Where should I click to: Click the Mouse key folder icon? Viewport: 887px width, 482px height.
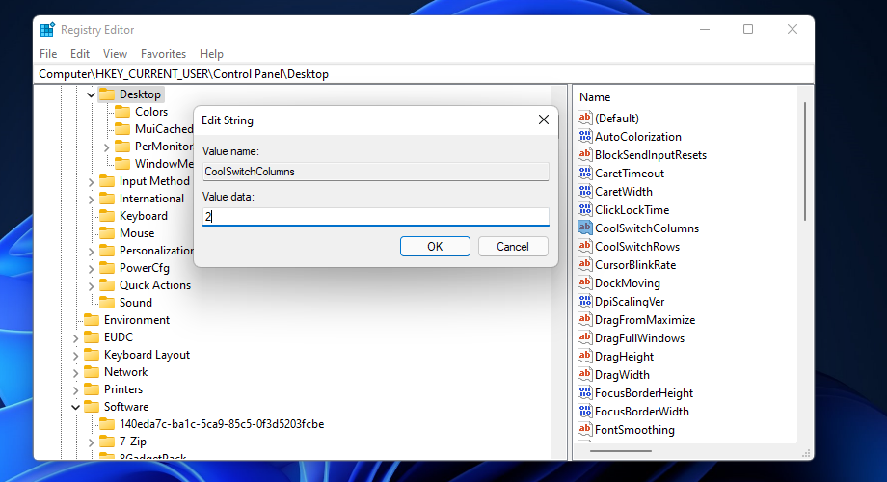pos(107,233)
